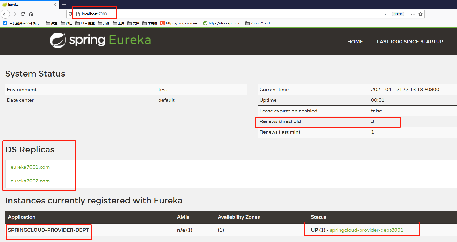457x242 pixels.
Task: Select the SPRINGCLOUD-PROVIDER-DEPT application cell
Action: click(x=48, y=230)
